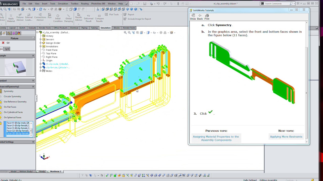Select Circular Symmetry fixture option
The width and height of the screenshot is (323, 181).
pyautogui.click(x=12, y=97)
